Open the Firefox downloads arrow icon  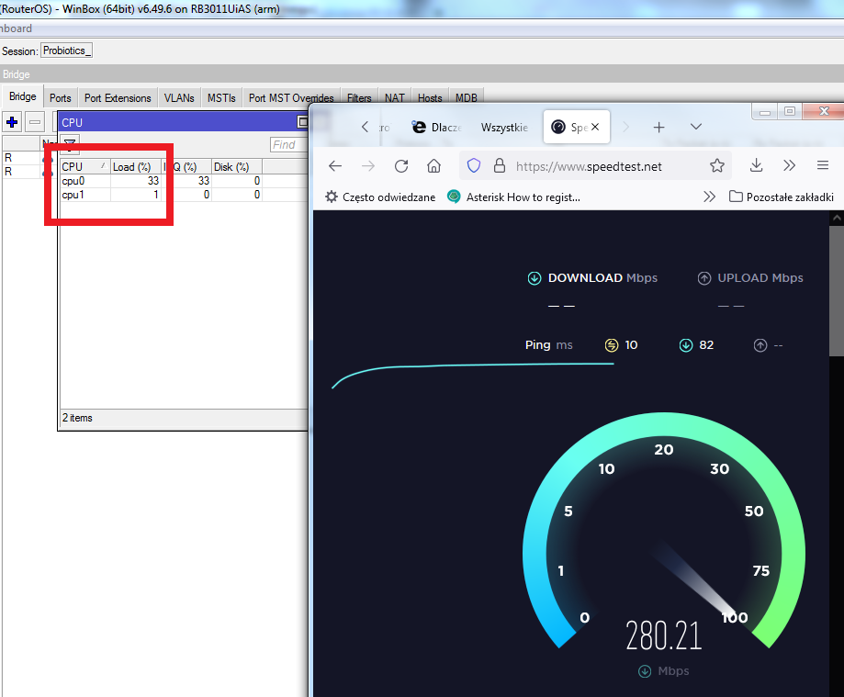[756, 165]
